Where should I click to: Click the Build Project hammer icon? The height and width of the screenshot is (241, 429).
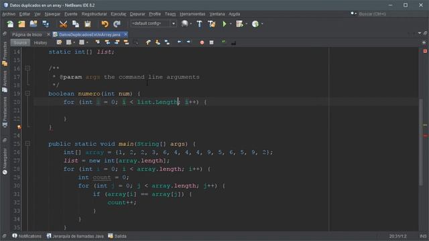pyautogui.click(x=200, y=24)
